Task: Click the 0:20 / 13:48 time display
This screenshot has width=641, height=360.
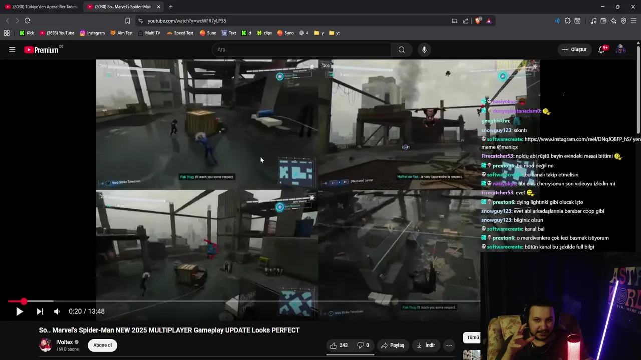Action: point(87,311)
